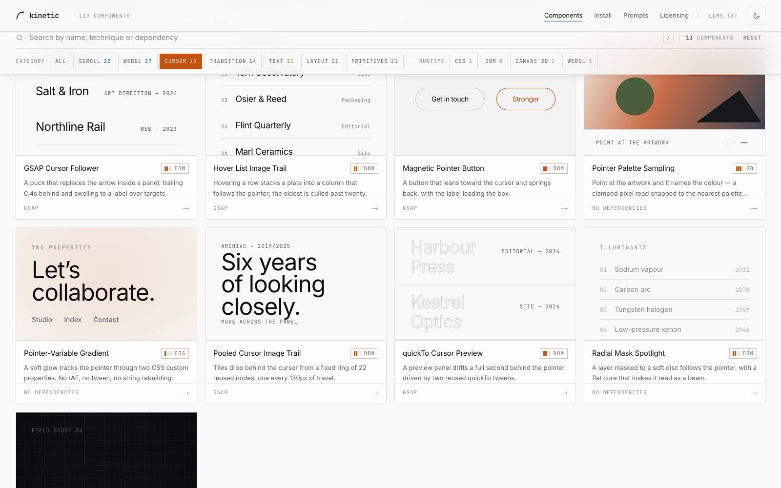Open GSAP Cursor Follower arrow icon
Viewport: 781px width, 488px height.
click(x=185, y=208)
